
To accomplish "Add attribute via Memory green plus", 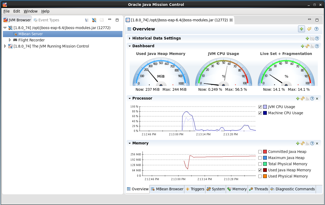I will coord(298,143).
